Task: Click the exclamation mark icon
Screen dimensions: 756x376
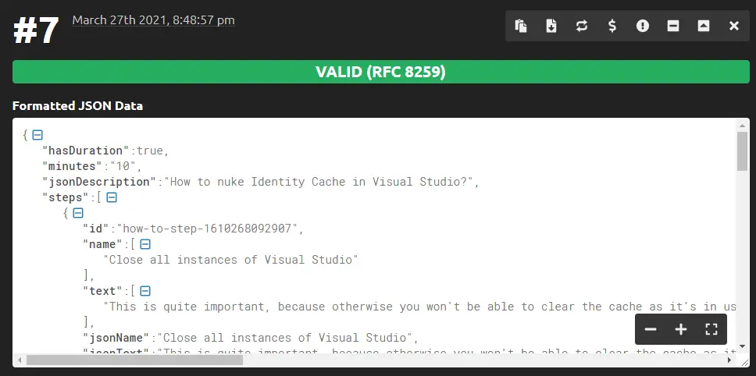Action: coord(643,26)
